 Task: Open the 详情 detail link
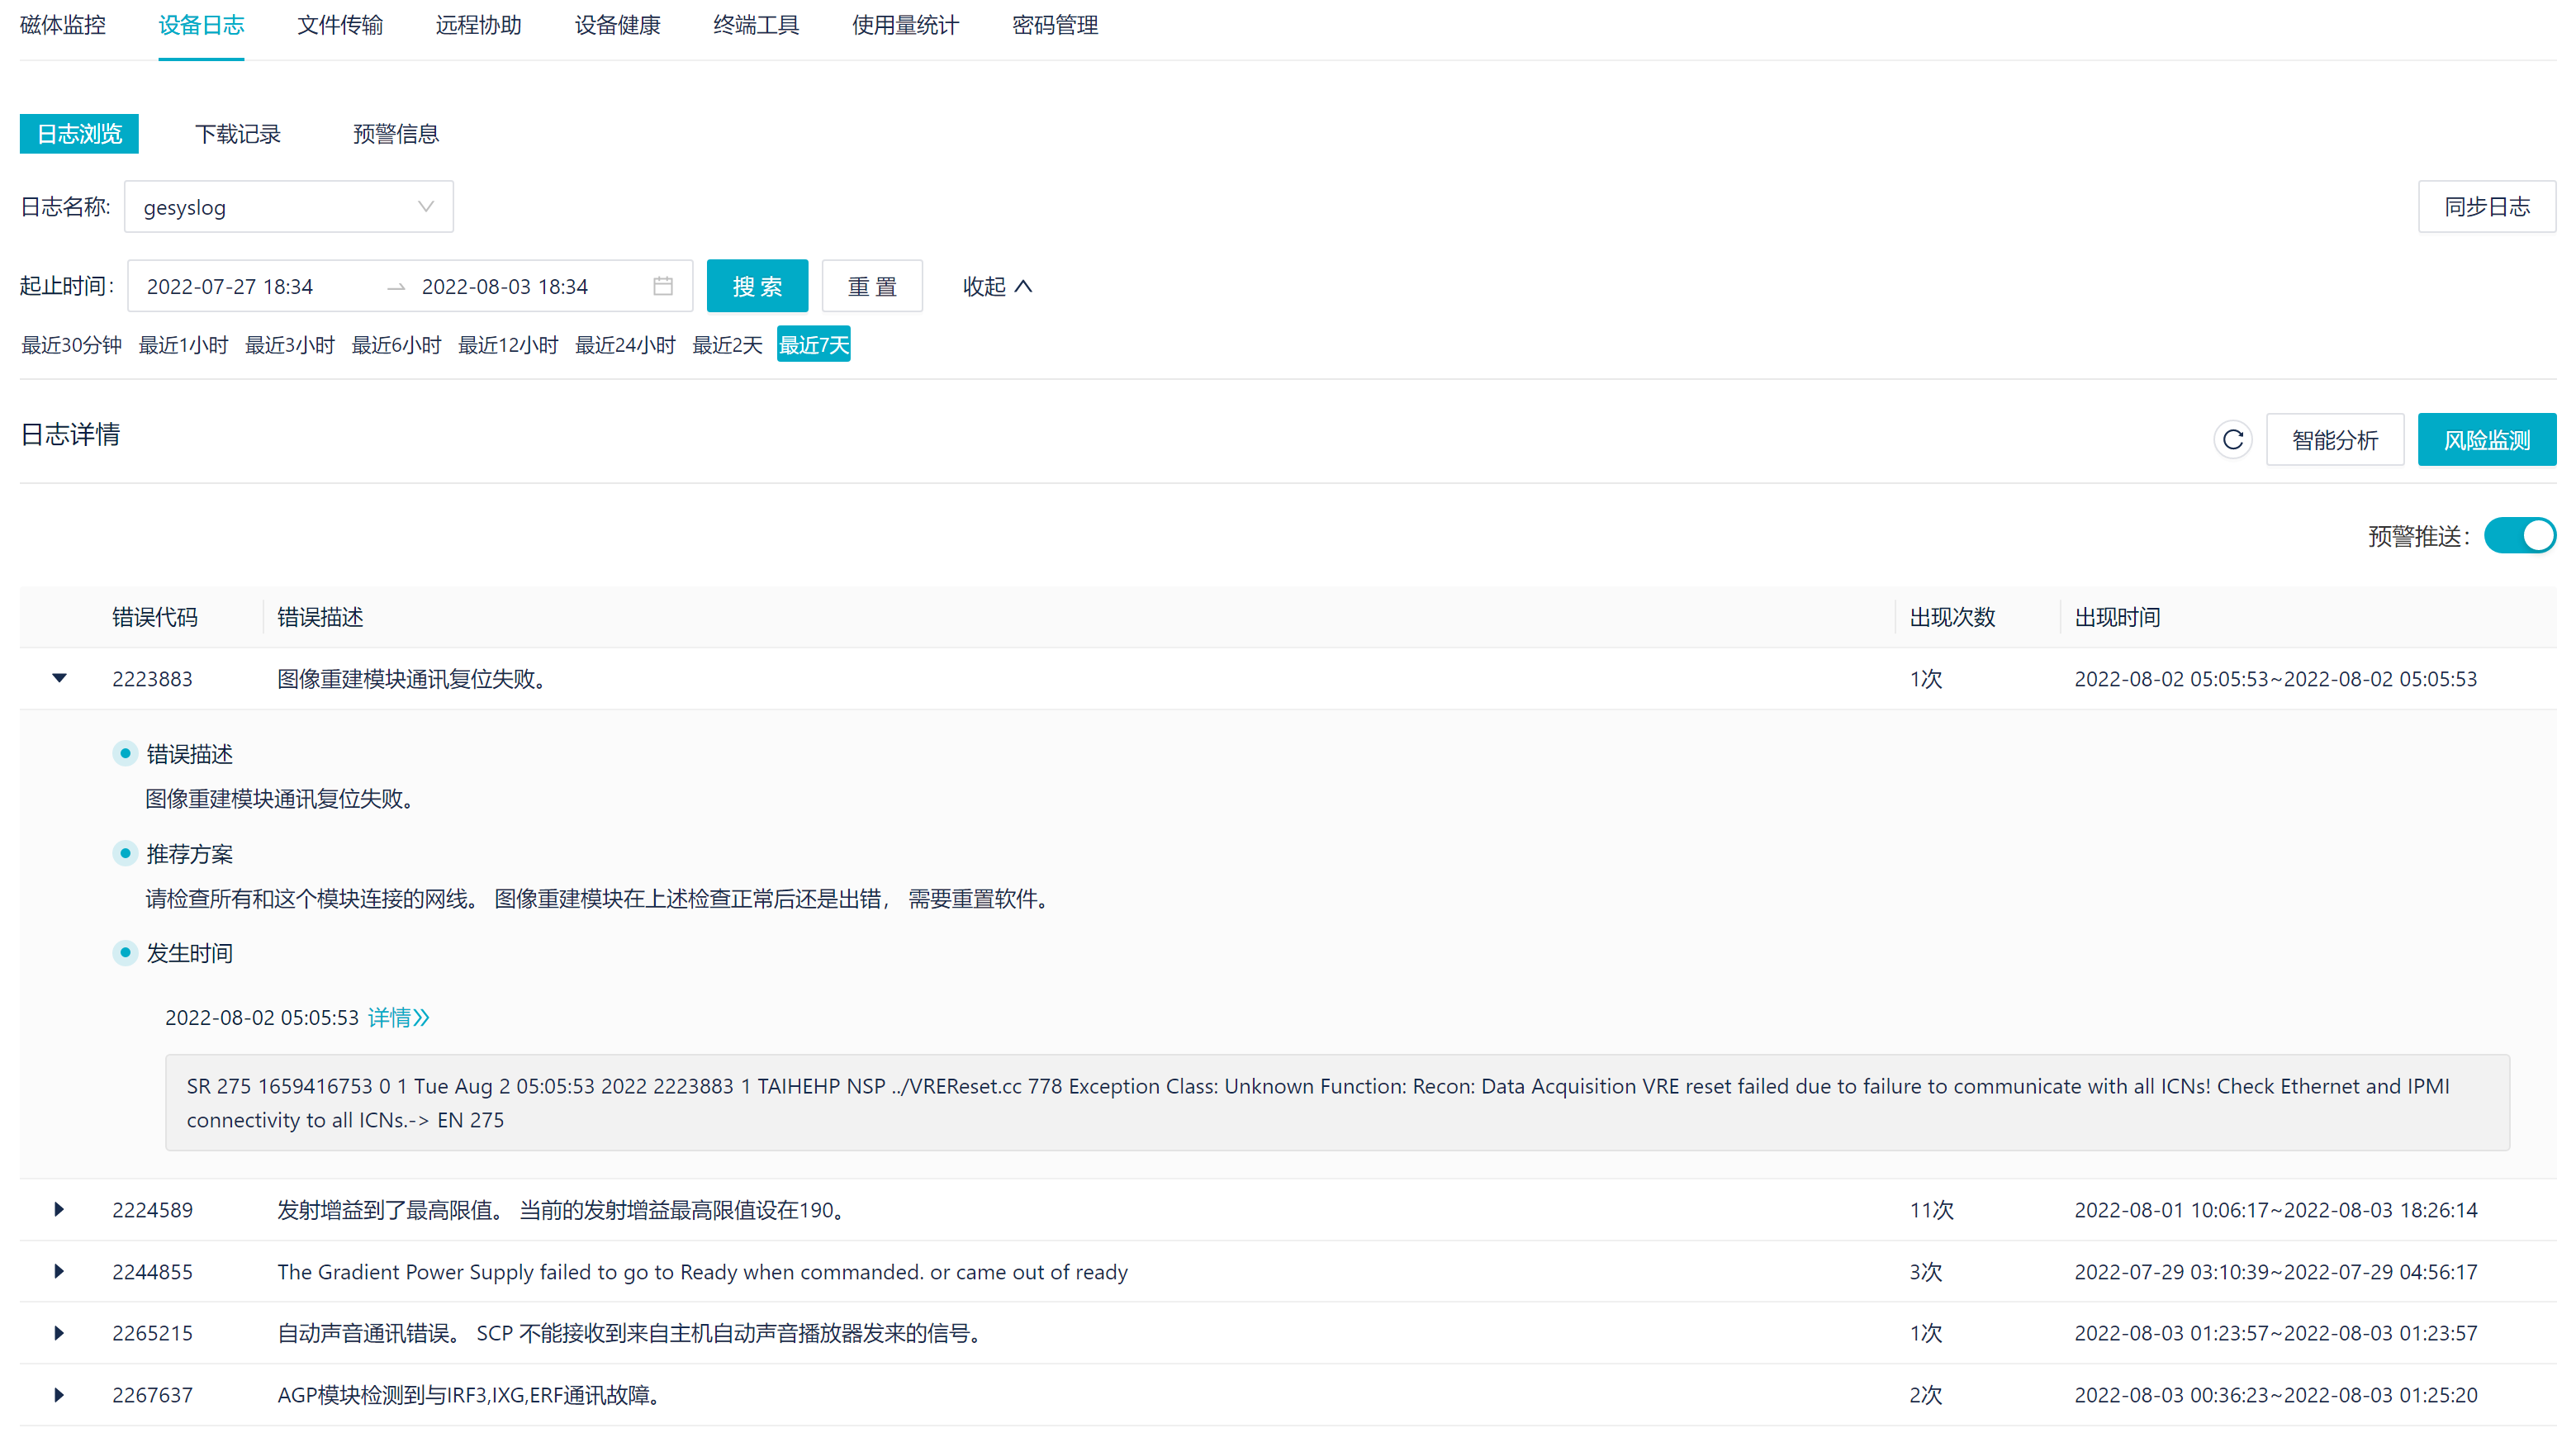click(x=397, y=1017)
